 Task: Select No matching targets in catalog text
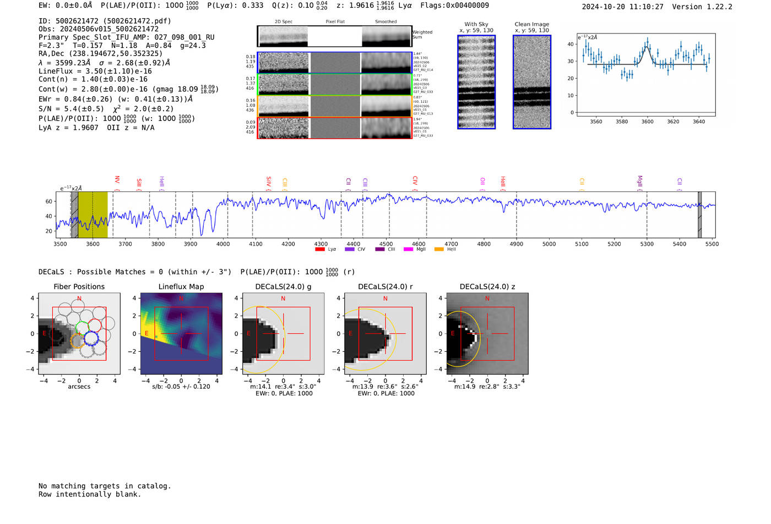point(105,486)
